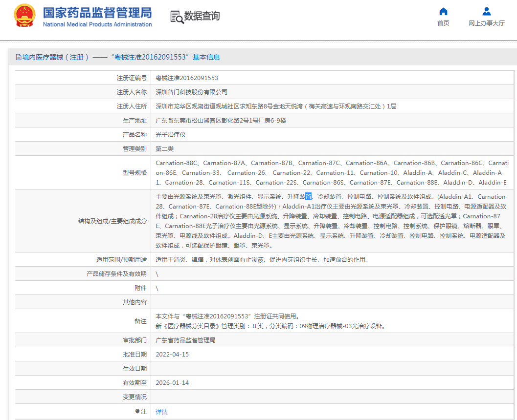The width and height of the screenshot is (517, 420).
Task: Select the 数据查询 heading text
Action: pyautogui.click(x=202, y=16)
